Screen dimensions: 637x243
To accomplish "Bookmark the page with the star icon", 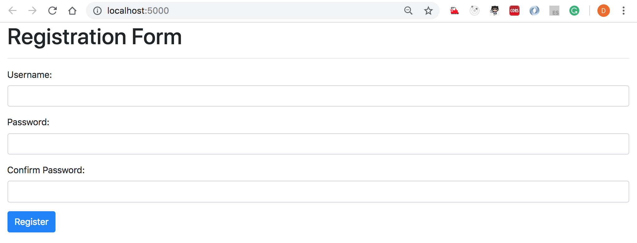I will pyautogui.click(x=428, y=11).
